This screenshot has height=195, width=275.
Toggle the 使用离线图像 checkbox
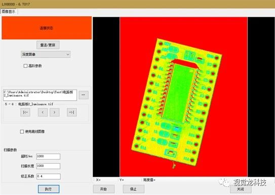point(22,132)
